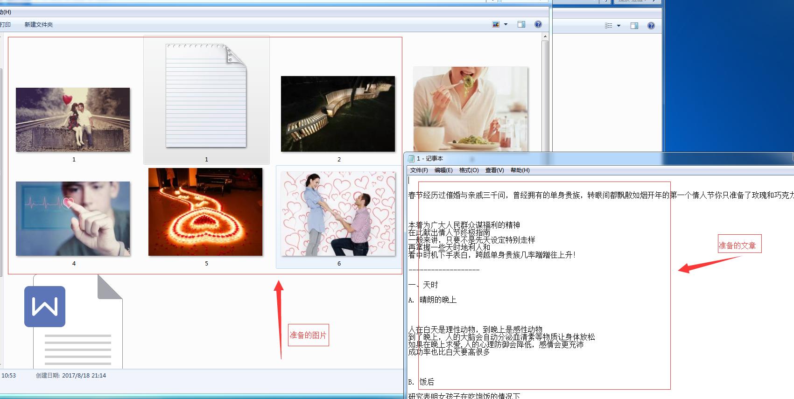Click the label '6' under proposal image
The image size is (794, 399).
pos(339,264)
